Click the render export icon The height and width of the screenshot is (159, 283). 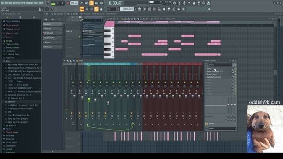pyautogui.click(x=199, y=3)
